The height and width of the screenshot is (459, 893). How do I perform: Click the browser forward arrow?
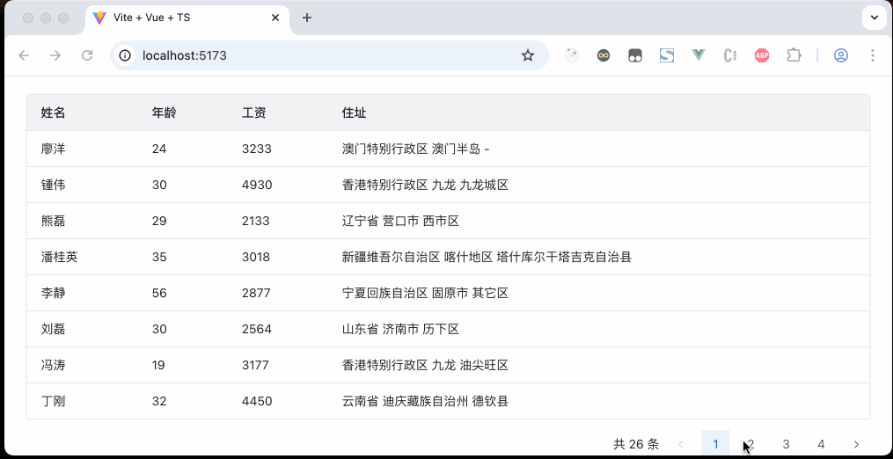(x=55, y=55)
